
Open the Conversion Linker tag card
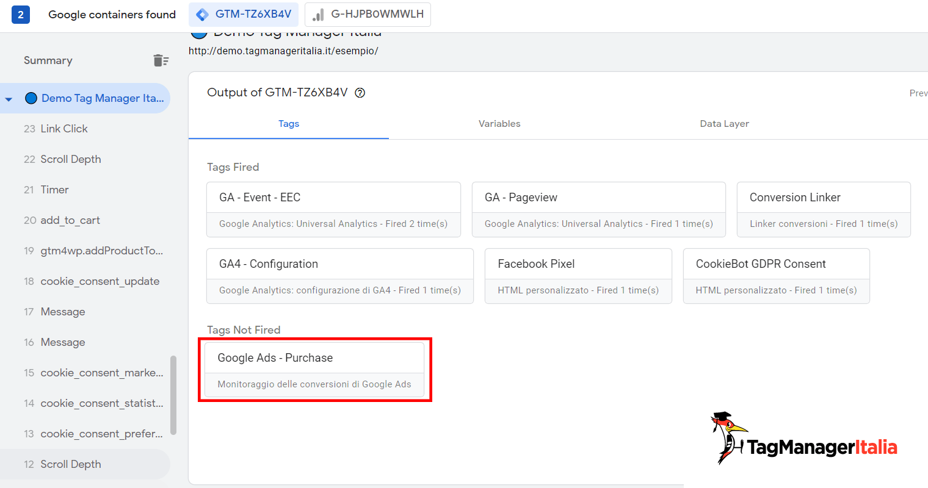824,209
